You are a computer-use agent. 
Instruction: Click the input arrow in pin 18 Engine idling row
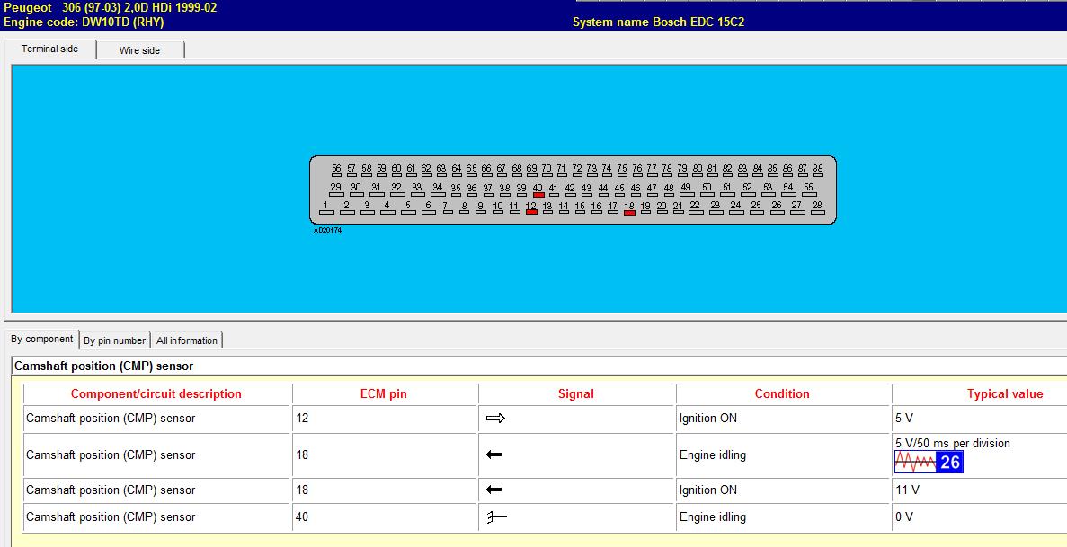click(494, 454)
